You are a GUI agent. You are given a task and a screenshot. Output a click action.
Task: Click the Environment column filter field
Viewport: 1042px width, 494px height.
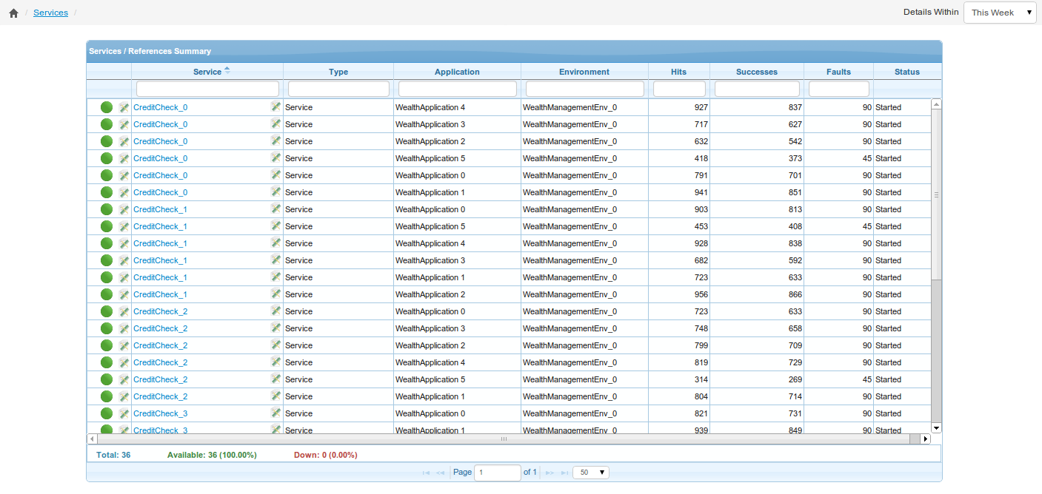pos(584,89)
